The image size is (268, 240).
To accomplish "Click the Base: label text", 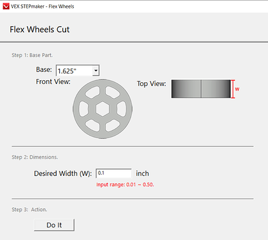I will [44, 69].
